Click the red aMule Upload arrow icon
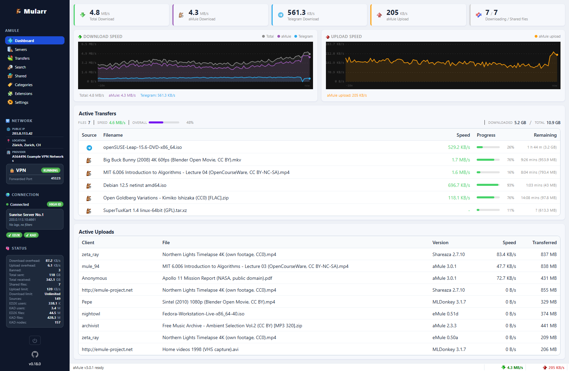Screen dimensions: 569x371 (379, 15)
